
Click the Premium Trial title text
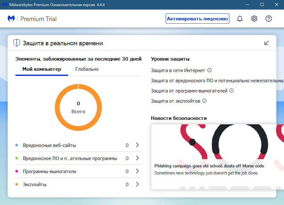[38, 19]
